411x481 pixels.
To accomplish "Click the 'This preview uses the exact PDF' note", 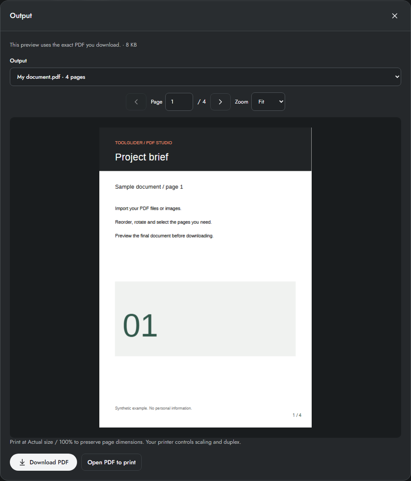I will click(73, 45).
